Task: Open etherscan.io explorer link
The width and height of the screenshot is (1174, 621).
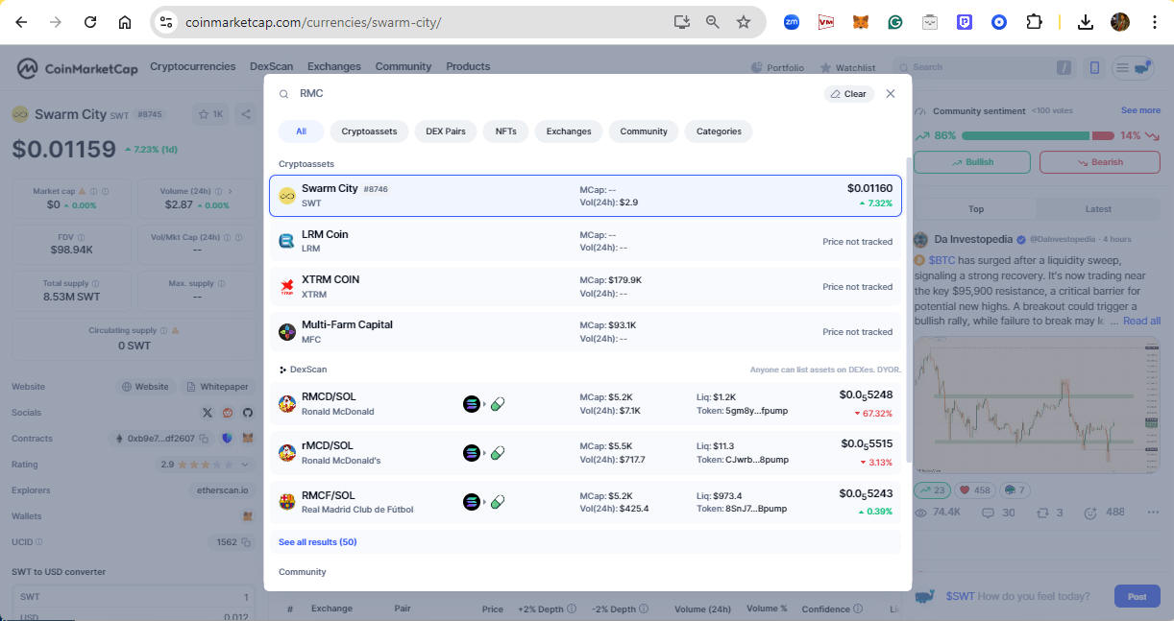Action: 220,490
